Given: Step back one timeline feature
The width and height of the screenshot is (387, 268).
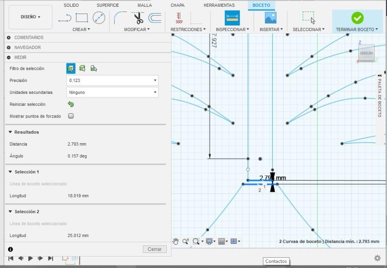Looking at the screenshot, I should 21,258.
